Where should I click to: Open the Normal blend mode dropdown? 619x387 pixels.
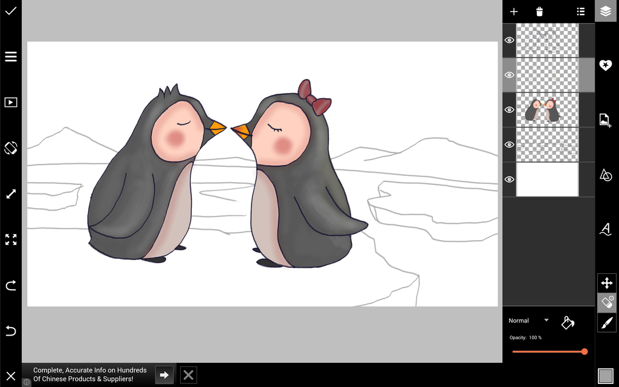[x=528, y=320]
